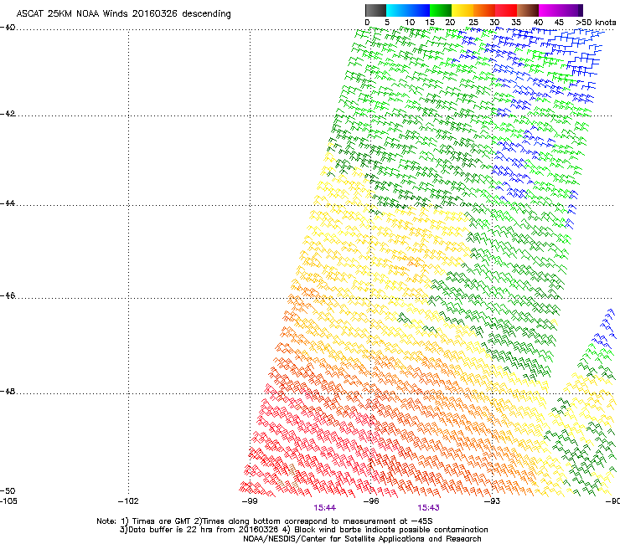
Task: Select the gray 0-5 knots legend swatch
Action: click(375, 10)
